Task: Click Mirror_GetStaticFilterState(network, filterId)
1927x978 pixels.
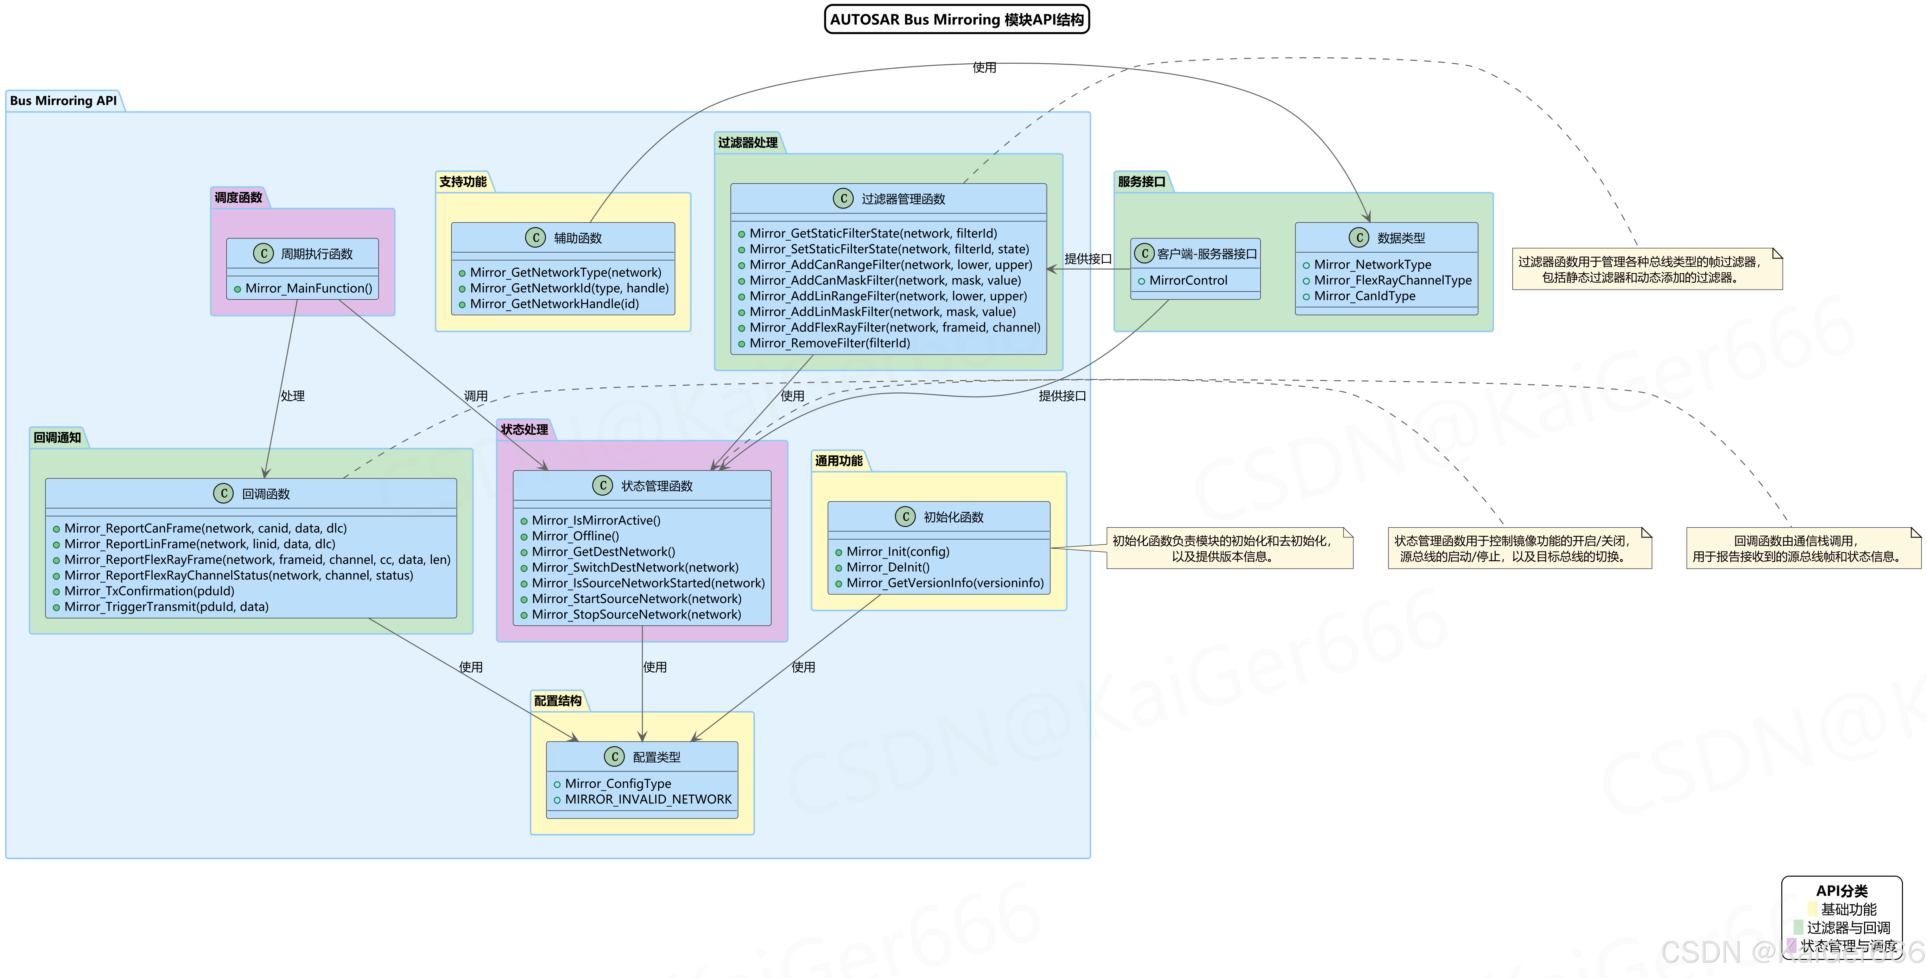Action: (868, 233)
